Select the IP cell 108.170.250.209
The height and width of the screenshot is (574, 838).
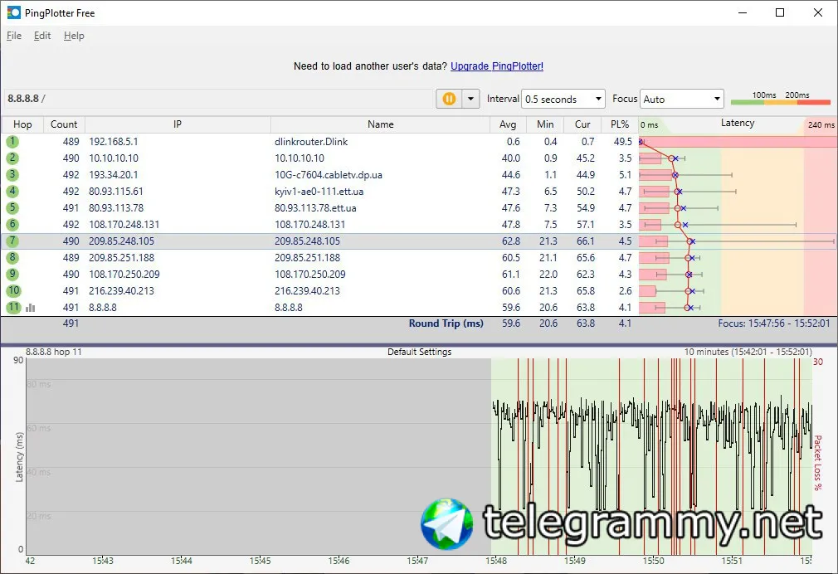click(124, 275)
